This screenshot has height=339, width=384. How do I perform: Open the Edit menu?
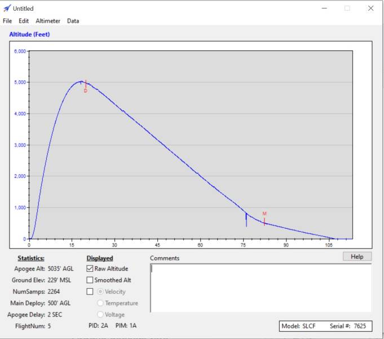(24, 21)
